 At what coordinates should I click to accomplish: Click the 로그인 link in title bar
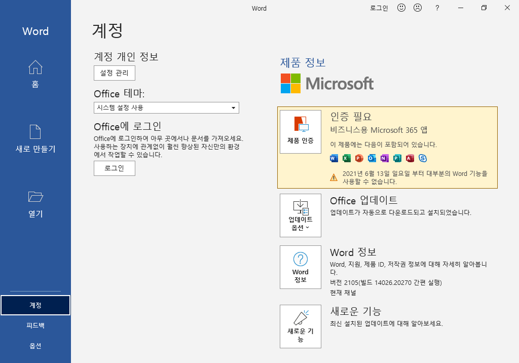[x=379, y=8]
